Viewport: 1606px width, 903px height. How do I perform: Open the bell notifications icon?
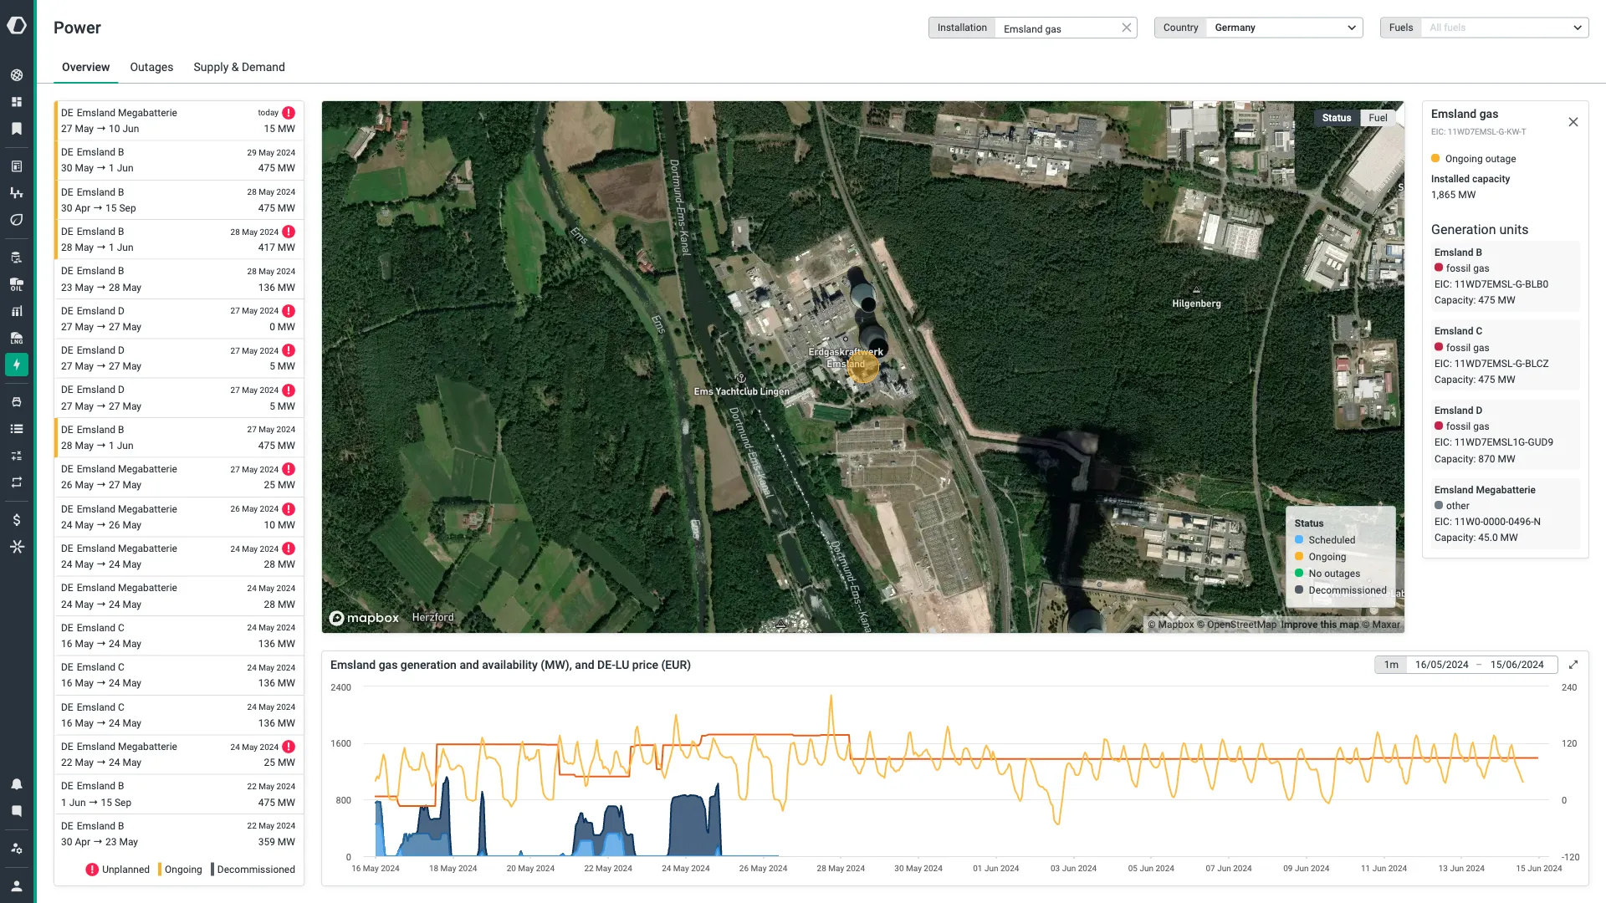(x=17, y=783)
